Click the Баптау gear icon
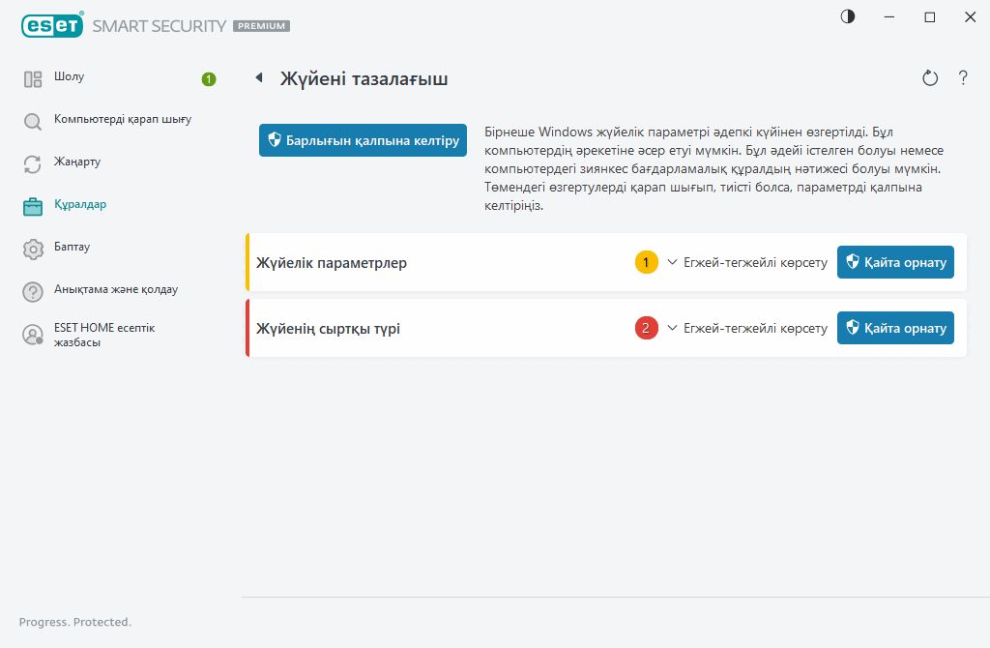Screen dimensions: 990x648 pyautogui.click(x=33, y=249)
